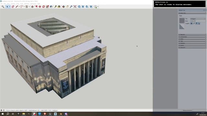Open the File menu
The height and width of the screenshot is (116, 207).
coord(2,4)
